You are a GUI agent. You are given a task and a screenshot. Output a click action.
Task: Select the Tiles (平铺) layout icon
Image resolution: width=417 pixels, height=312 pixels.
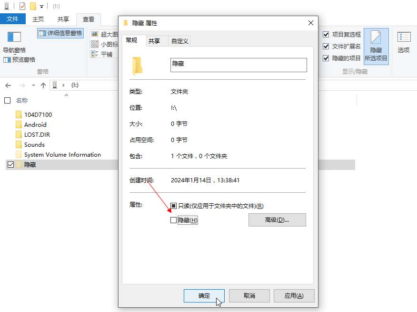coord(95,54)
